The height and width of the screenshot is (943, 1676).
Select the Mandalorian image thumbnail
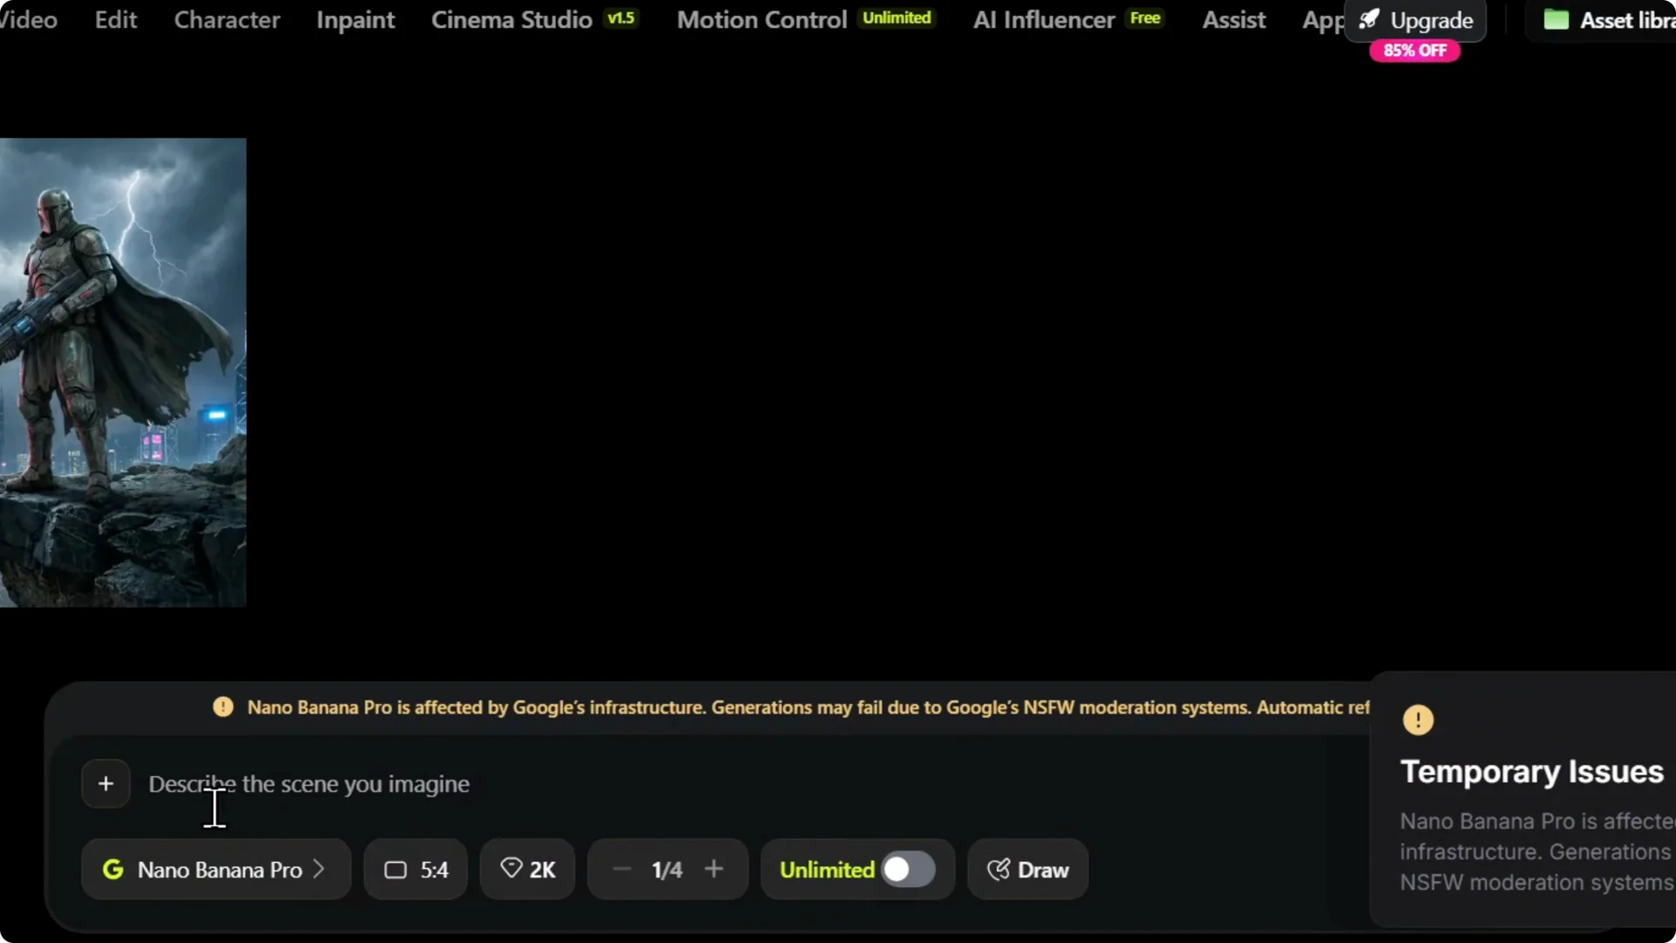[x=122, y=373]
